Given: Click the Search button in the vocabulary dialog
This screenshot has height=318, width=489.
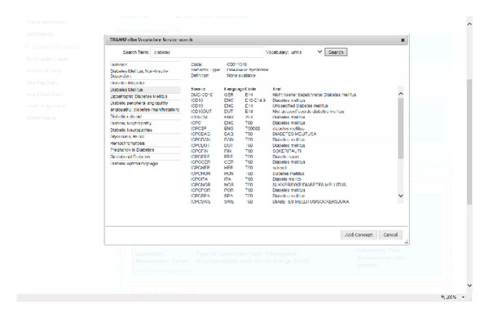Looking at the screenshot, I should pos(336,52).
